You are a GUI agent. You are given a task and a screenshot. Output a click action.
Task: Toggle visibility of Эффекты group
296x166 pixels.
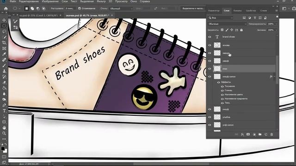219,82
